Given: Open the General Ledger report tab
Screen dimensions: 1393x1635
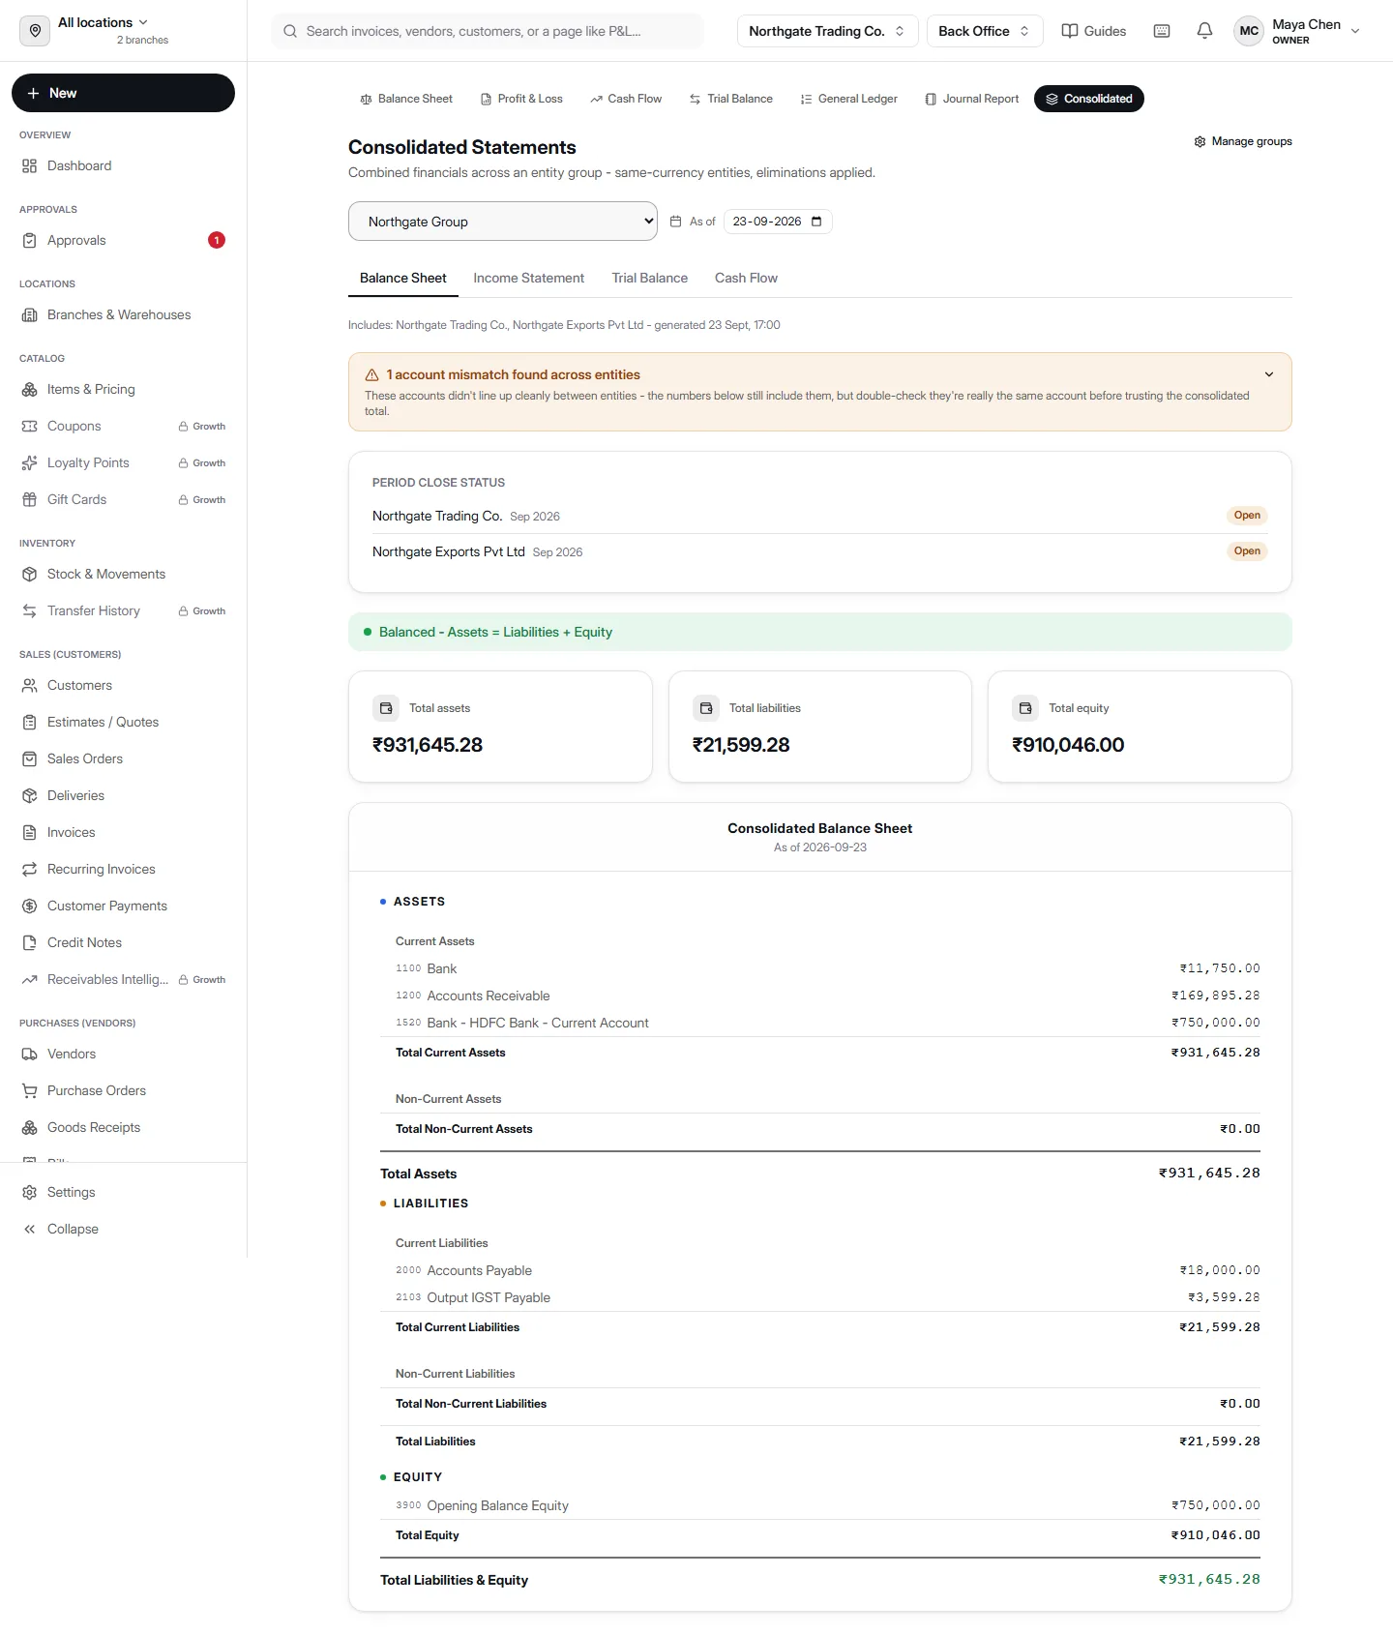Looking at the screenshot, I should click(x=849, y=99).
